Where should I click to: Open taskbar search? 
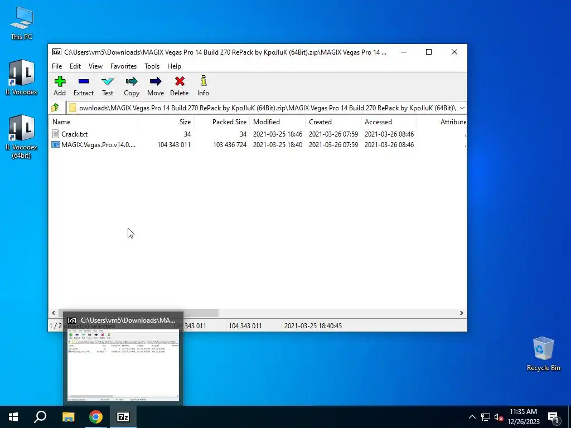[40, 417]
